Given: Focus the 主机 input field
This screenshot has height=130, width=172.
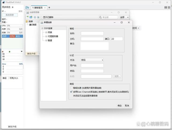Looking at the screenshot, I should (x=92, y=39).
